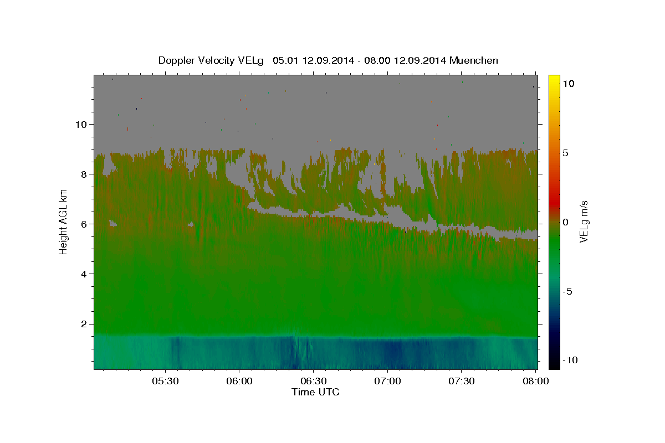Click the height tick label 10
This screenshot has width=665, height=443.
(x=83, y=125)
